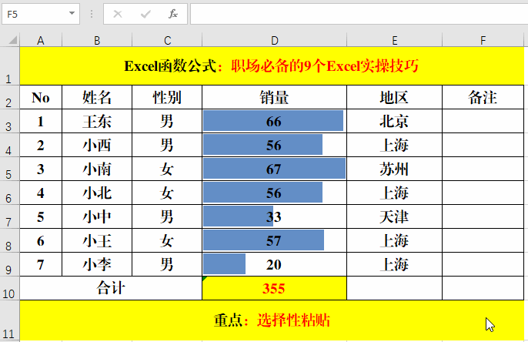Select row 5 header
The width and height of the screenshot is (528, 342).
coord(9,169)
